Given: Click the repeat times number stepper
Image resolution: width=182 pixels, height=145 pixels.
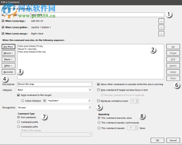Looking at the screenshot, I should [136, 128].
